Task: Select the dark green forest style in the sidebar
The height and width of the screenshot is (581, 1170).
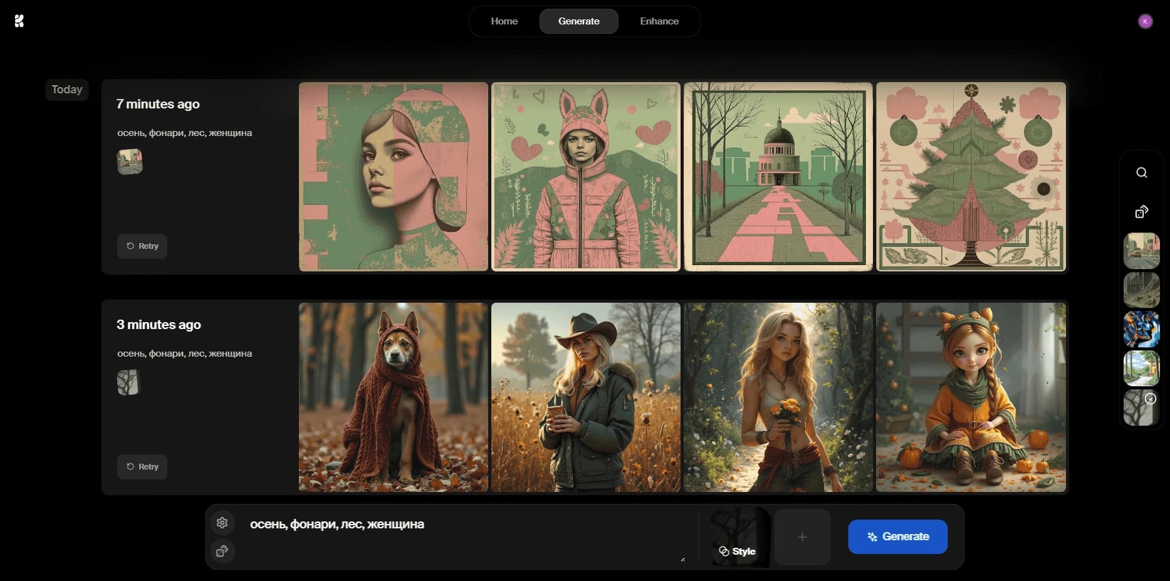Action: point(1142,290)
